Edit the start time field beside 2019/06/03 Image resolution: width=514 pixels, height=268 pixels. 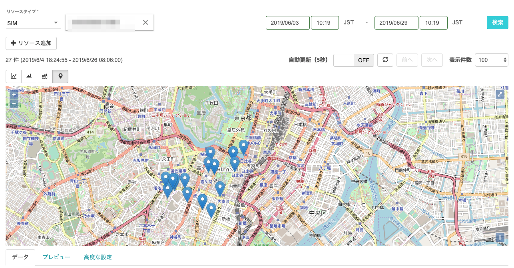(x=325, y=23)
